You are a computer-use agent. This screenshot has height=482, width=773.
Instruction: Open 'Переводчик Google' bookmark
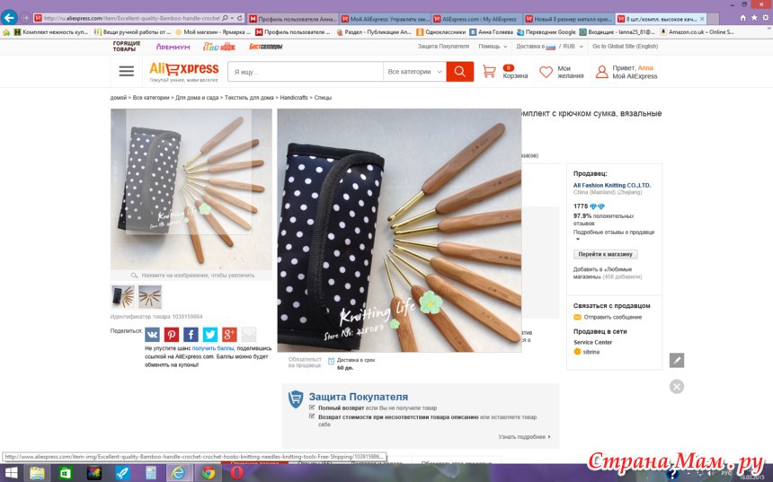(546, 32)
